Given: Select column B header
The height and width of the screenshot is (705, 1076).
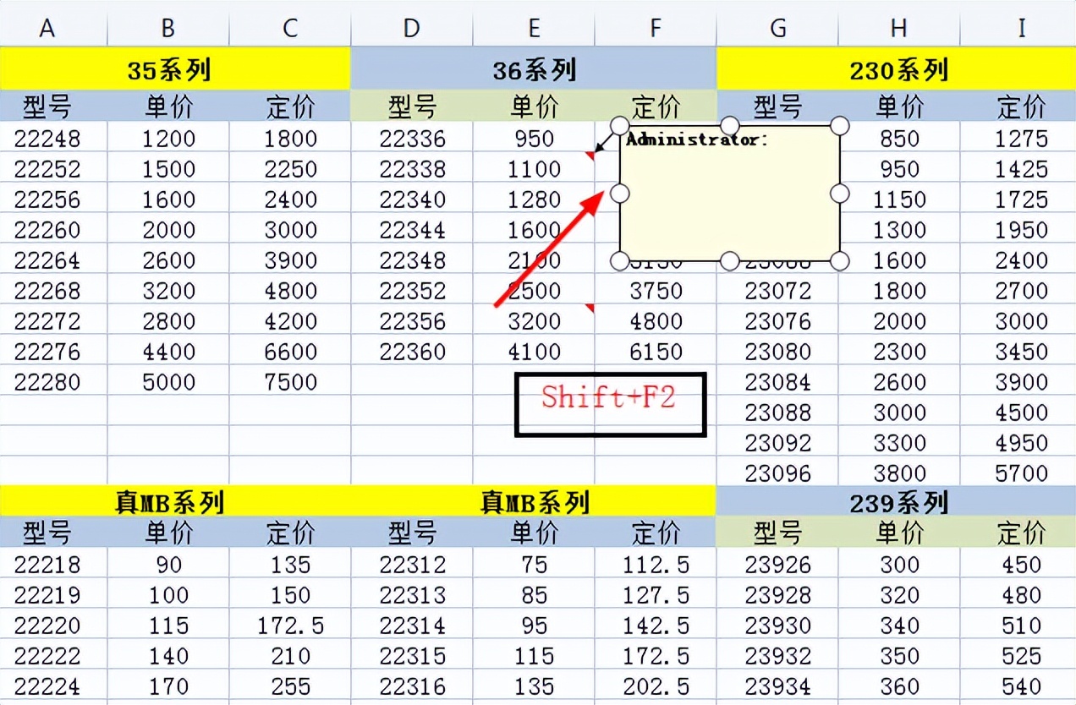Looking at the screenshot, I should tap(168, 29).
